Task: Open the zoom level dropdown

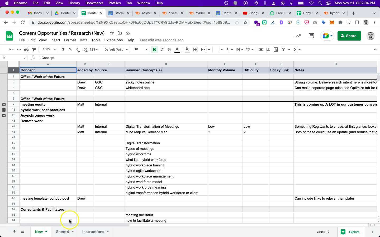Action: click(49, 50)
